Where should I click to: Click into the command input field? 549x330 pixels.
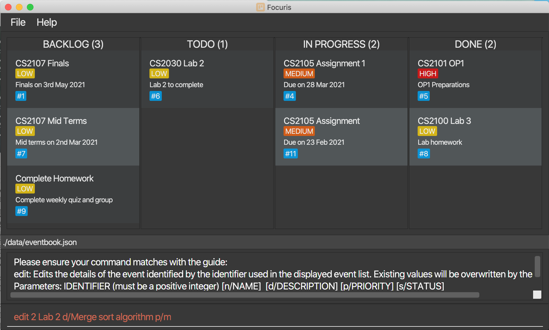pyautogui.click(x=274, y=317)
